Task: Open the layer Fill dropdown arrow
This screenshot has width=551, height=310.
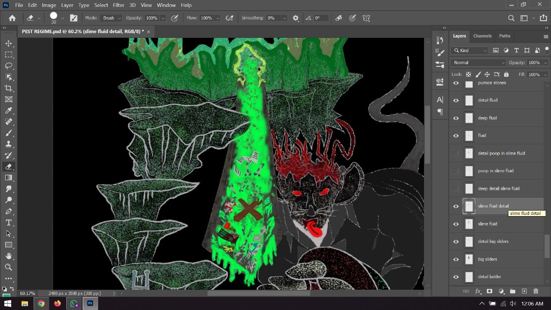Action: pyautogui.click(x=545, y=74)
